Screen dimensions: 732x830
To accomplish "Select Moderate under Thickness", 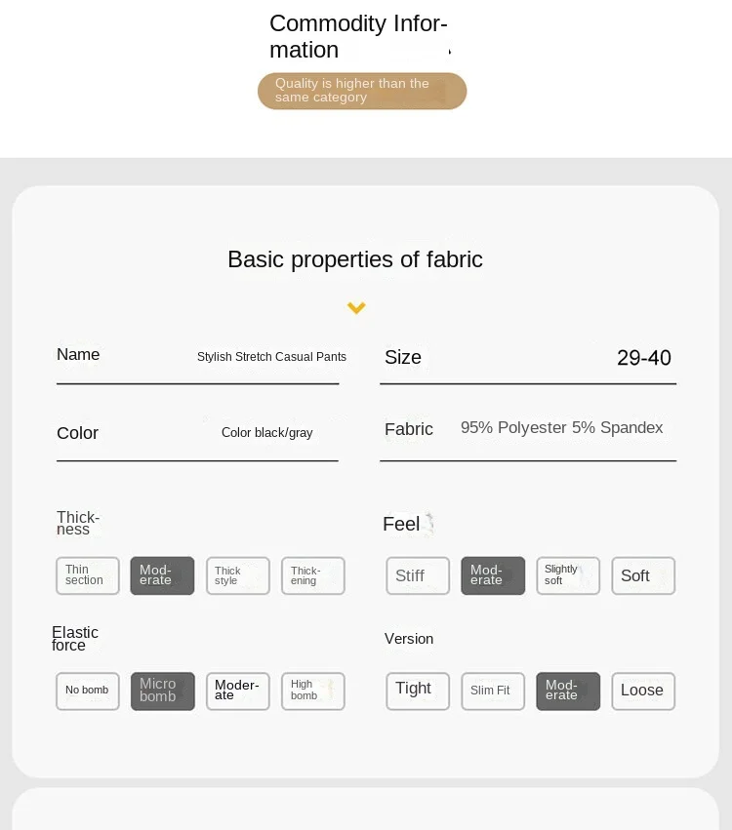I will click(162, 575).
